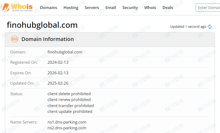
Task: Select the Whois navigation item
Action: (x=150, y=8)
